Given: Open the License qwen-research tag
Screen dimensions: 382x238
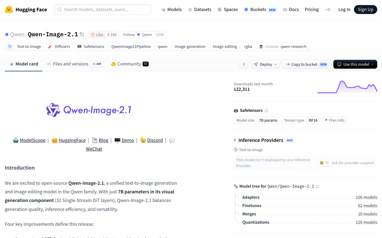Looking at the screenshot, I should [283, 46].
